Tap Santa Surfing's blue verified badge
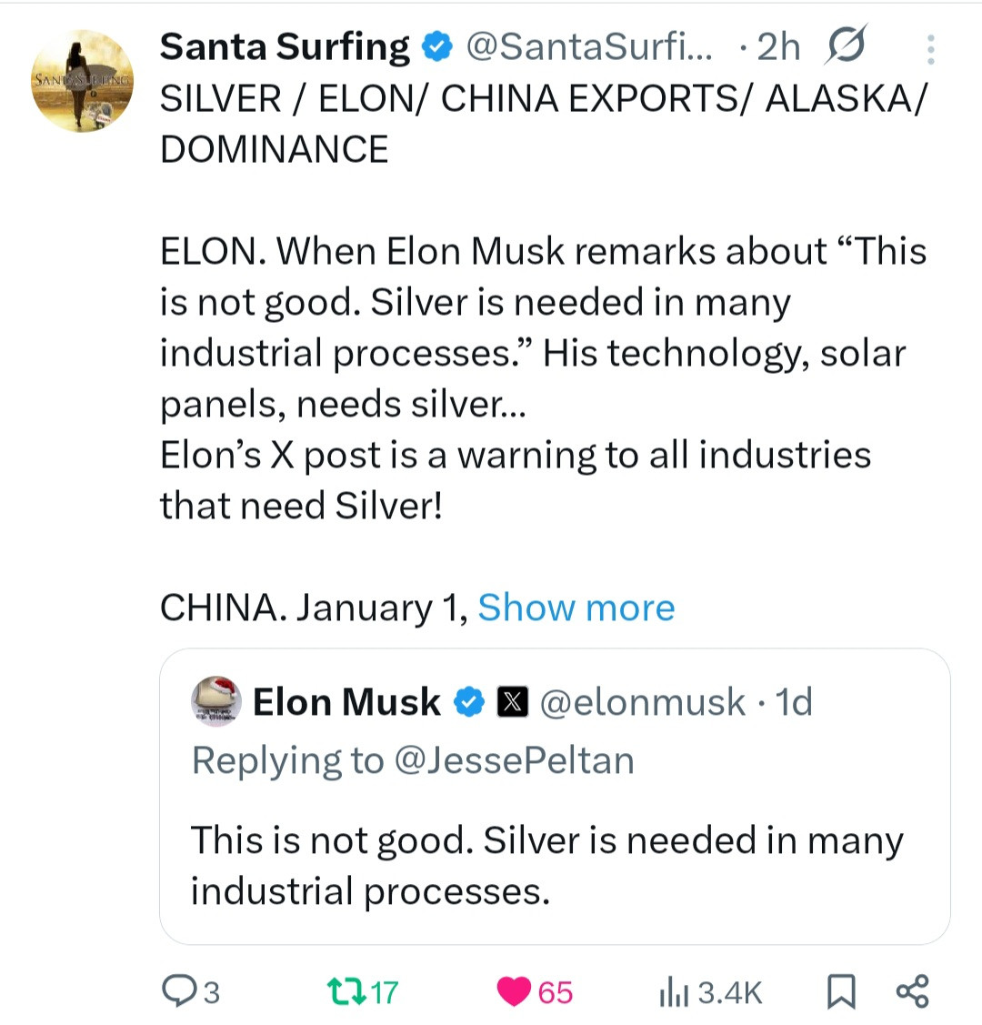The width and height of the screenshot is (982, 1025). (438, 47)
